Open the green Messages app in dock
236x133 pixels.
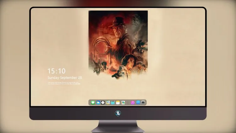[93, 102]
